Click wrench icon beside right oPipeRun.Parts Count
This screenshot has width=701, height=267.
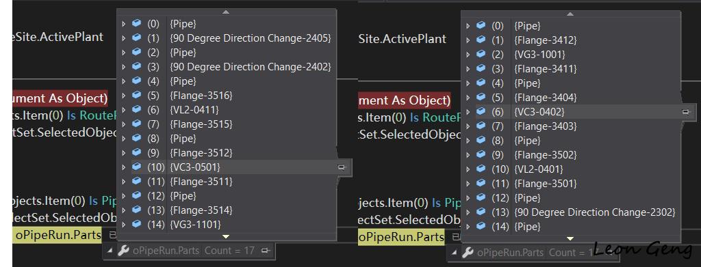coord(468,253)
